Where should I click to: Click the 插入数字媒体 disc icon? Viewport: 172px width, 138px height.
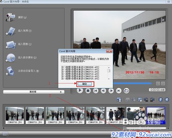[x=11, y=58]
